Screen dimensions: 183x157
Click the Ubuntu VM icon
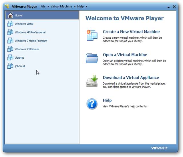pyautogui.click(x=10, y=57)
